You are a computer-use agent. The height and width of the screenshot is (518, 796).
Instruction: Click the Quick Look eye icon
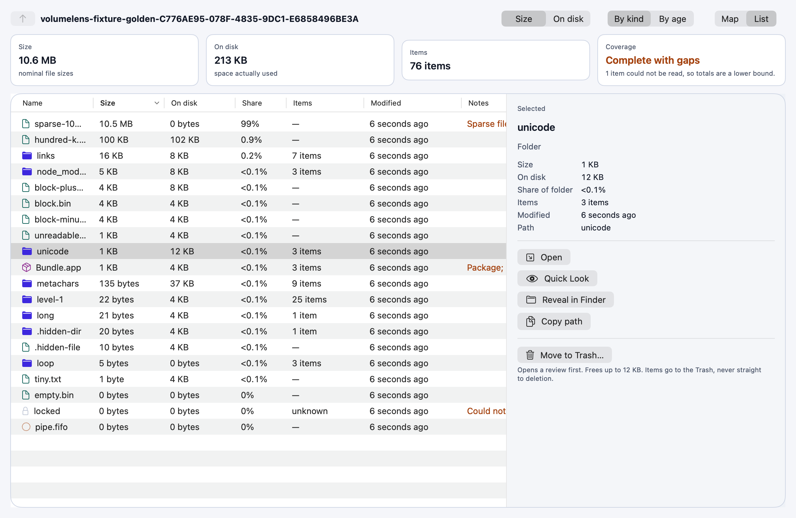[532, 279]
